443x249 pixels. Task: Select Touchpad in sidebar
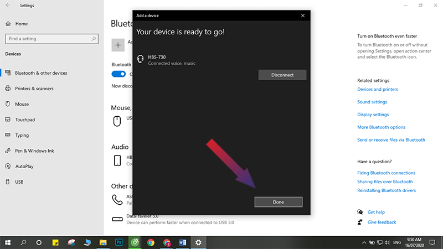click(25, 120)
